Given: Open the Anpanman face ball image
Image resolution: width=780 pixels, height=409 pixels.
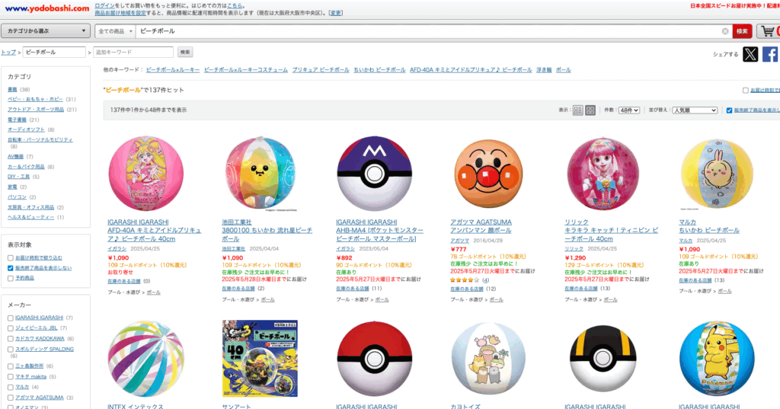Looking at the screenshot, I should coord(488,174).
